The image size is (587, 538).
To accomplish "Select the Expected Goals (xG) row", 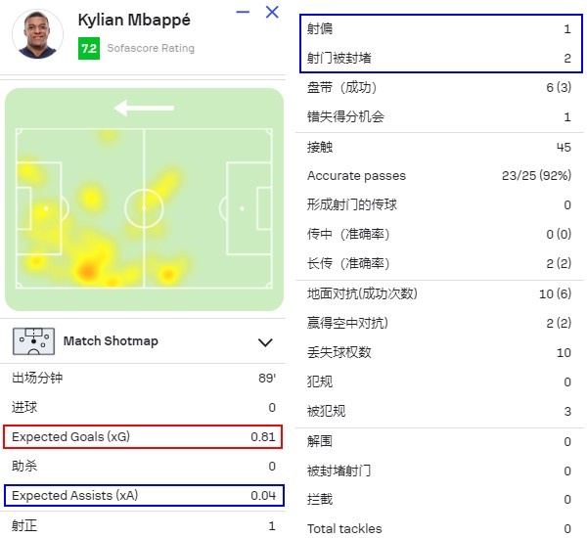I will (x=143, y=436).
